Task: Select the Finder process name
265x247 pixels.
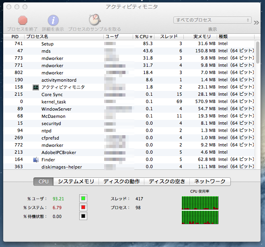Action: pyautogui.click(x=48, y=160)
